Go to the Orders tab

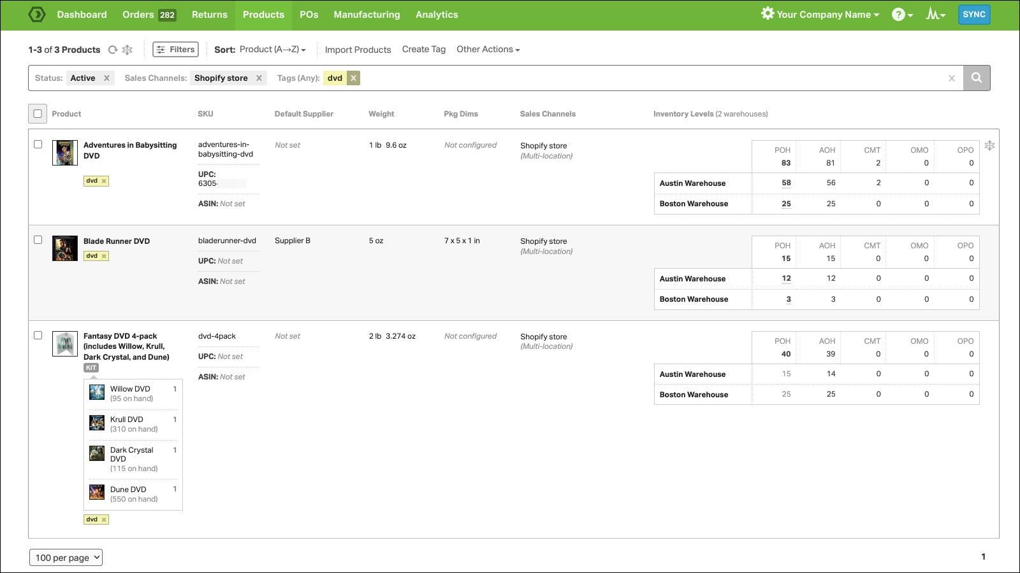149,15
